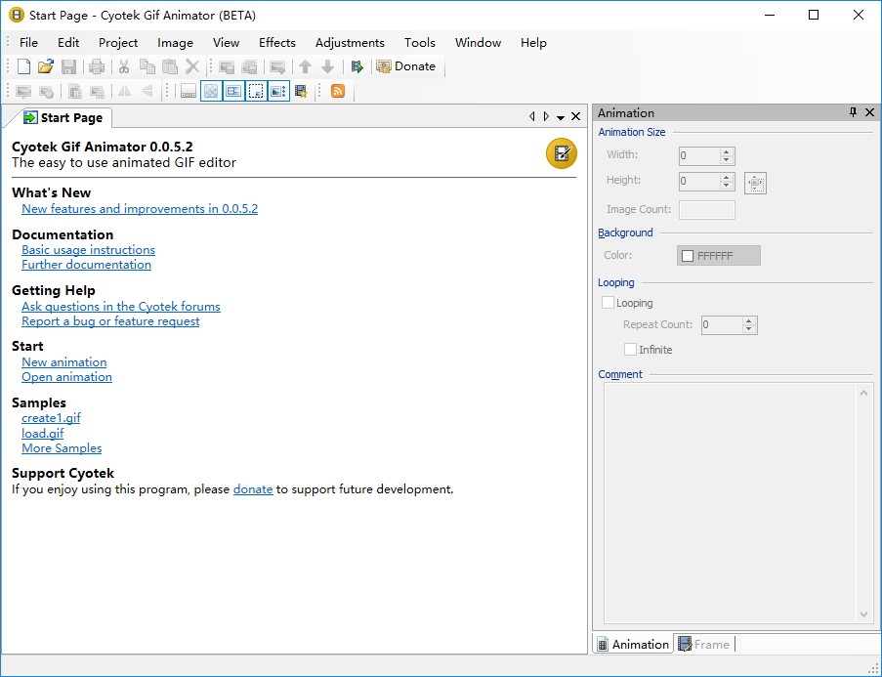Click the export animation green arrow icon
This screenshot has width=882, height=677.
357,66
